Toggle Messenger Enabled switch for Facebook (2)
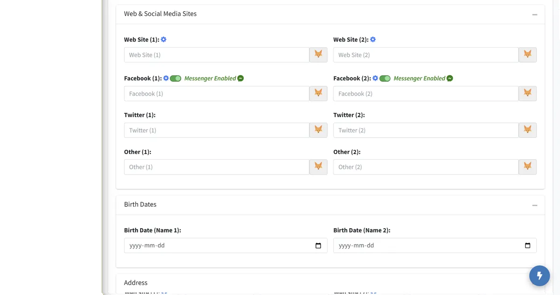This screenshot has height=295, width=560. tap(385, 78)
